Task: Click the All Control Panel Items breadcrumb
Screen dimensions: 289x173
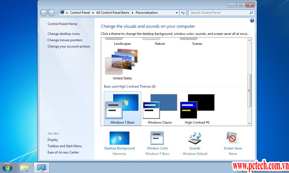Action: (x=113, y=13)
